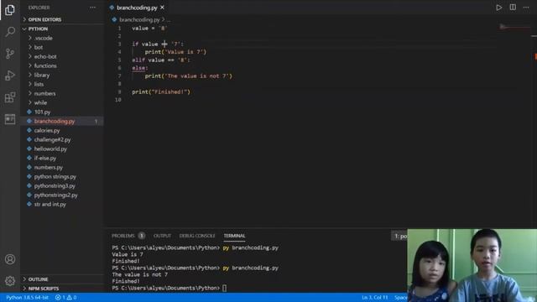
Task: Click the minimap in the editor
Action: [x=514, y=27]
